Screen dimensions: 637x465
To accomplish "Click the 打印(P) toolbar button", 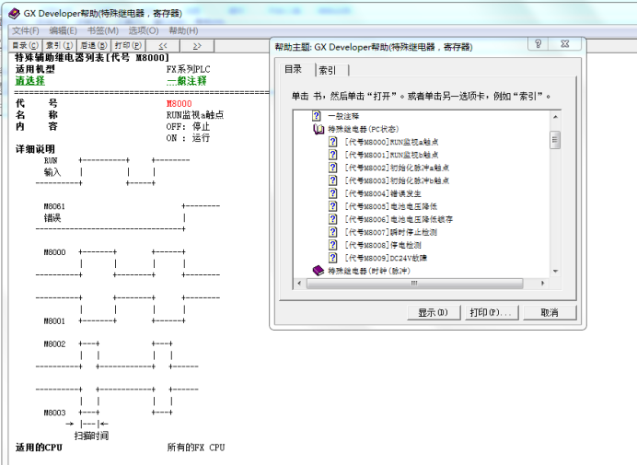I will tap(128, 45).
